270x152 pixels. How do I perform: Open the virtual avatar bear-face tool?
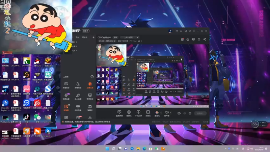[x=78, y=108]
